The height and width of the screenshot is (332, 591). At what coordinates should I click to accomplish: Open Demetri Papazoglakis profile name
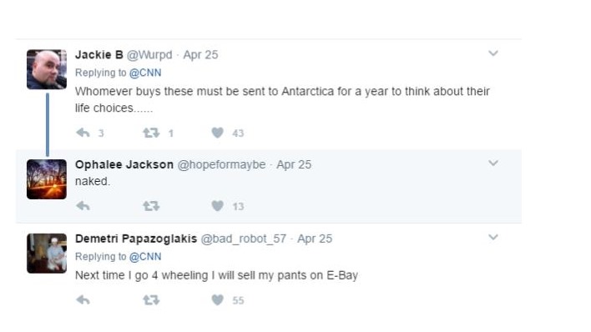pyautogui.click(x=136, y=239)
